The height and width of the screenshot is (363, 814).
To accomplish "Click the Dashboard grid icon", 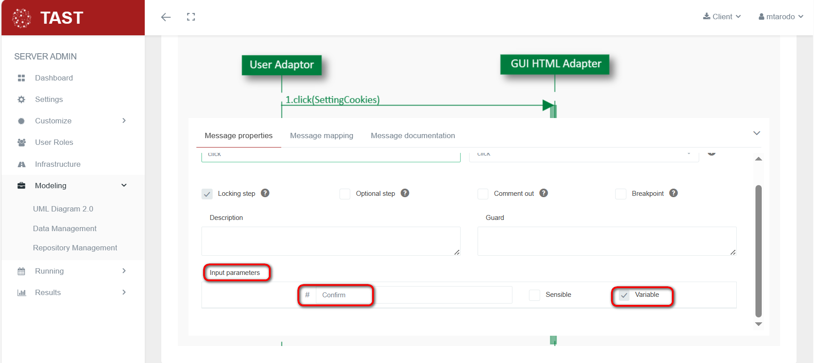I will (21, 78).
